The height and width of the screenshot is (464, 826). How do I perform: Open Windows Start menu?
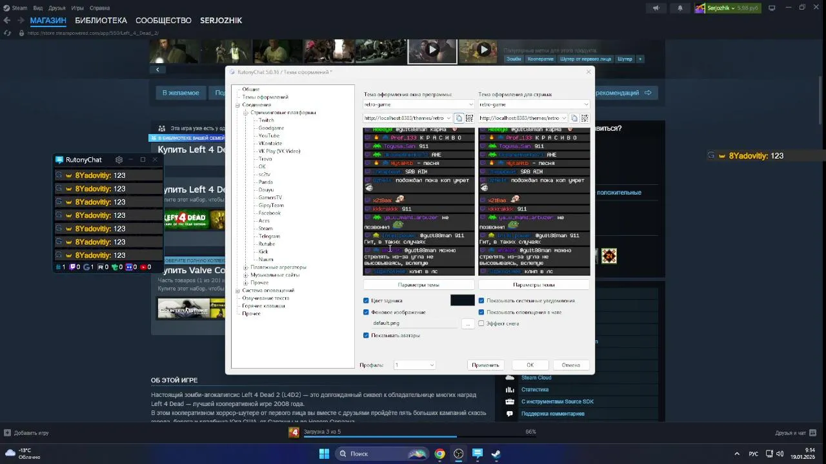(324, 454)
